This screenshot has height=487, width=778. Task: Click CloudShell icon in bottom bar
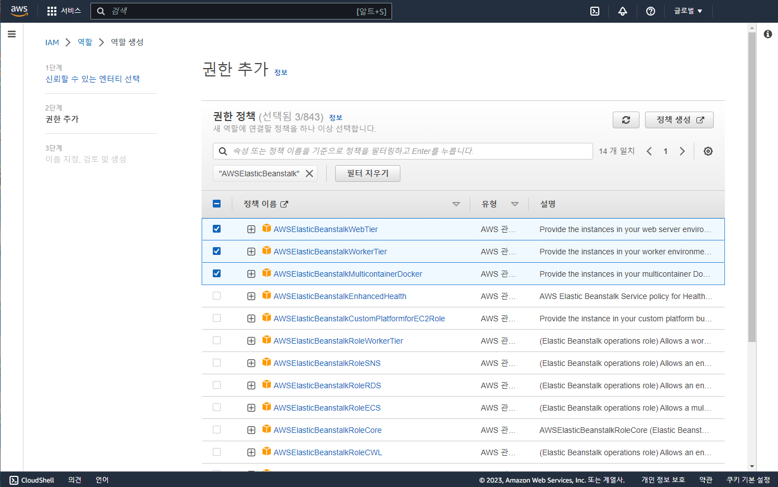(14, 480)
